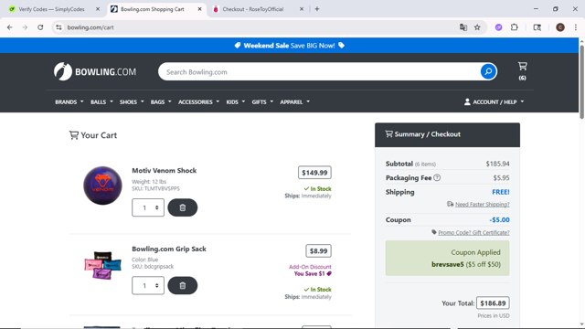Bookmark this page with star icon
Image resolution: width=585 pixels, height=329 pixels.
pyautogui.click(x=477, y=27)
